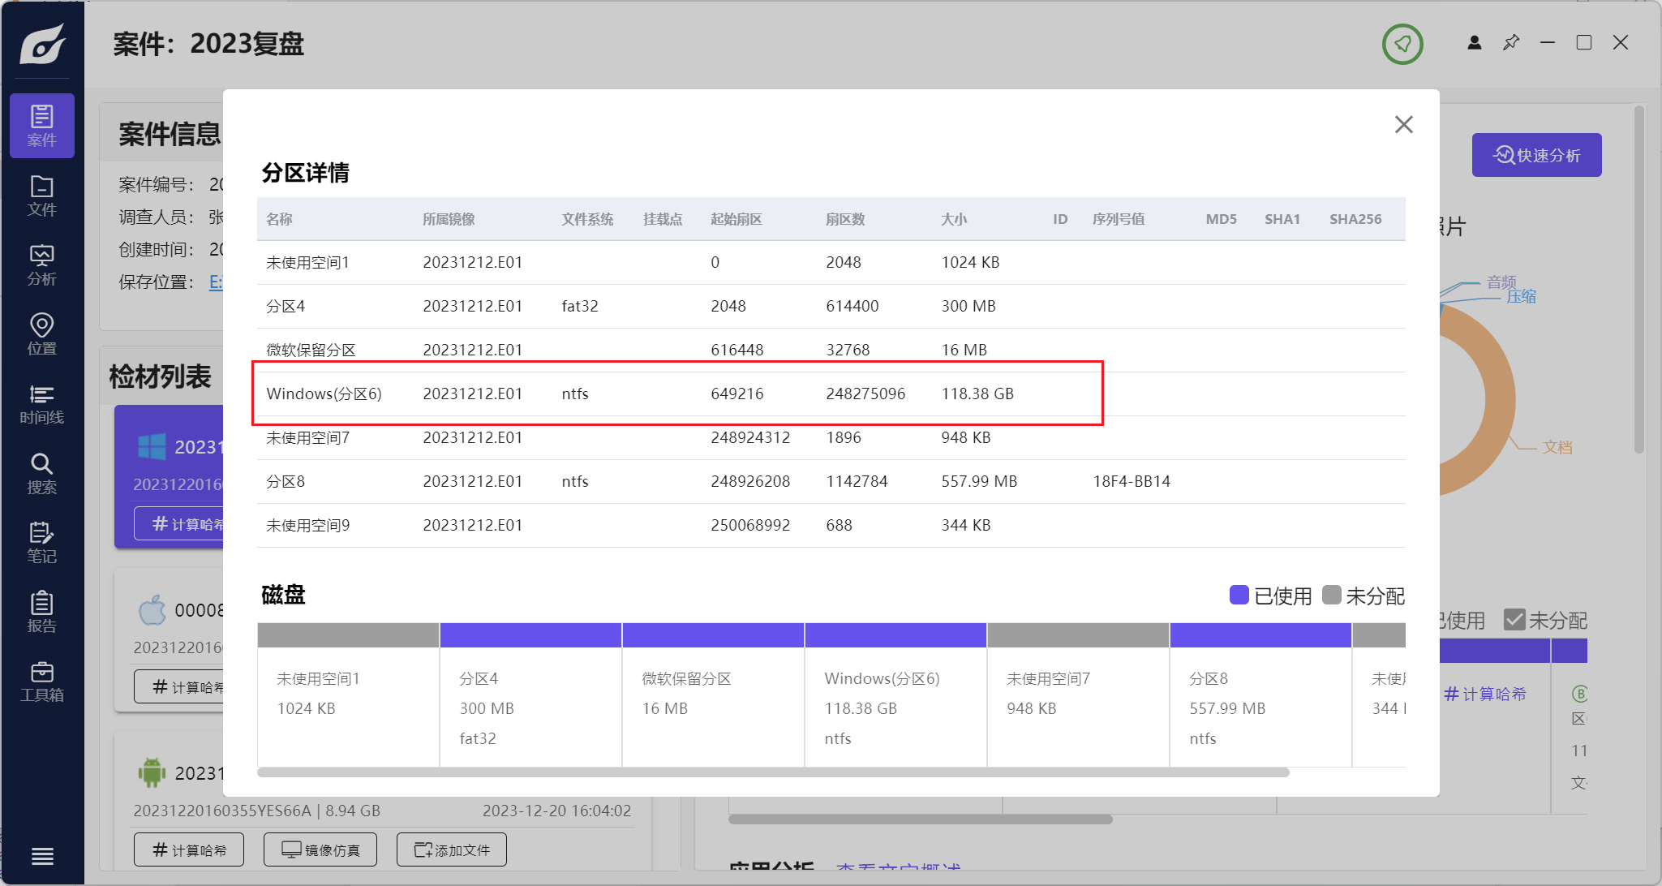Click the 快速分析 button
The height and width of the screenshot is (886, 1662).
pyautogui.click(x=1536, y=155)
